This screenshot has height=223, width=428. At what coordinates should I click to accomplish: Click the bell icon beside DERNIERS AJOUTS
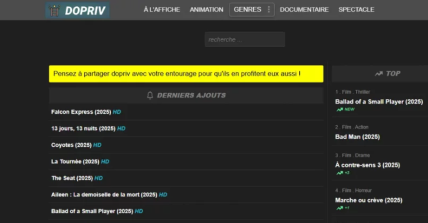click(150, 95)
